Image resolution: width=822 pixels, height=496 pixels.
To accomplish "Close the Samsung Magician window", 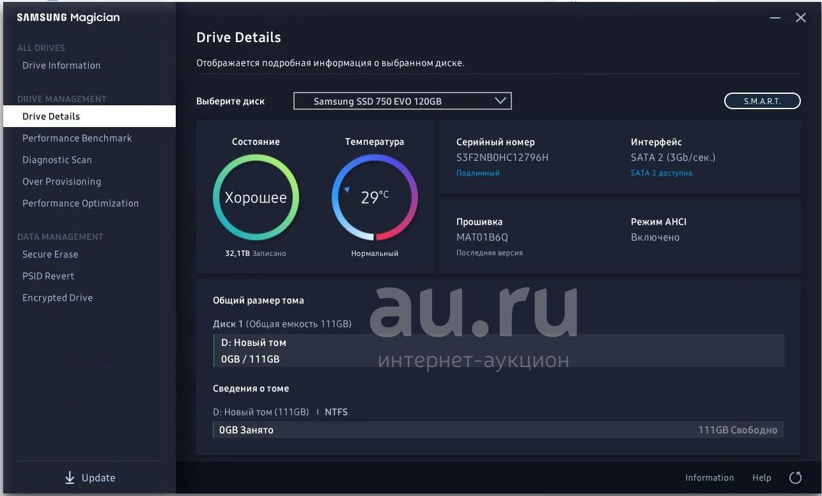I will [x=801, y=18].
